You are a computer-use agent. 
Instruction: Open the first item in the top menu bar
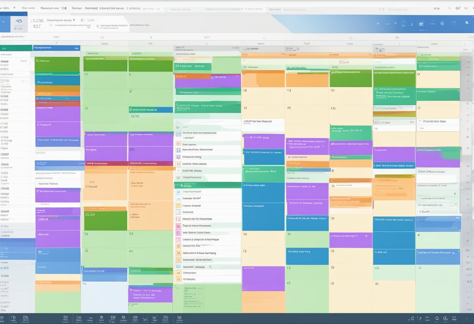click(x=6, y=8)
